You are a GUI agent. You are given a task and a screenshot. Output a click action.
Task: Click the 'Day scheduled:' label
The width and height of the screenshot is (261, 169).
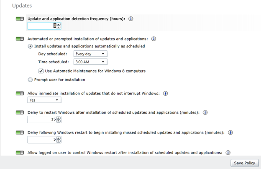[x=53, y=54]
